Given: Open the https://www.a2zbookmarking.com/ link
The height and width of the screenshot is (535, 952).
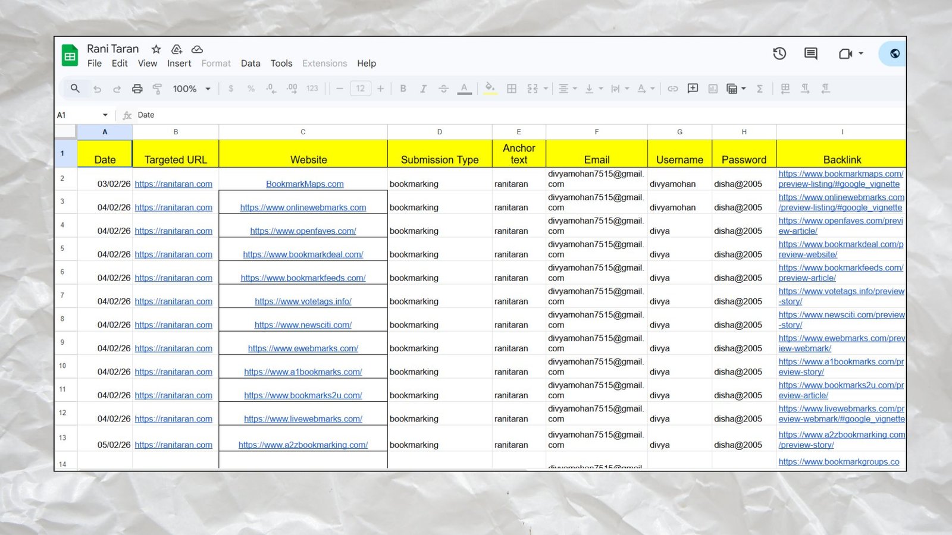Looking at the screenshot, I should tap(303, 445).
